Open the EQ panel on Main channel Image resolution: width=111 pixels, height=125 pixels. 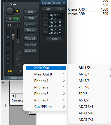click(x=19, y=59)
